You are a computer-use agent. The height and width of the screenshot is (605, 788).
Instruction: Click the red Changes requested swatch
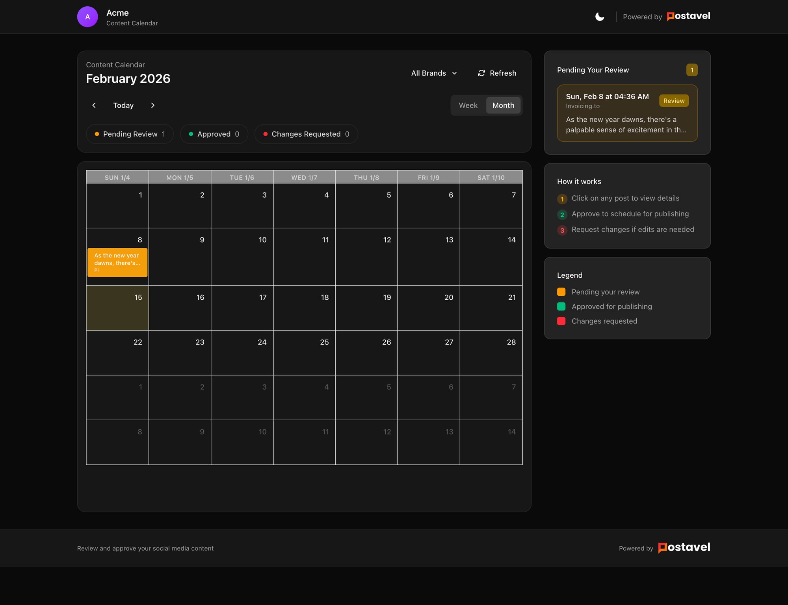561,321
